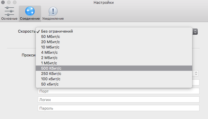This screenshot has height=119, width=208.
Task: Select 1 Мбит/с speed limit
Action: (x=114, y=63)
